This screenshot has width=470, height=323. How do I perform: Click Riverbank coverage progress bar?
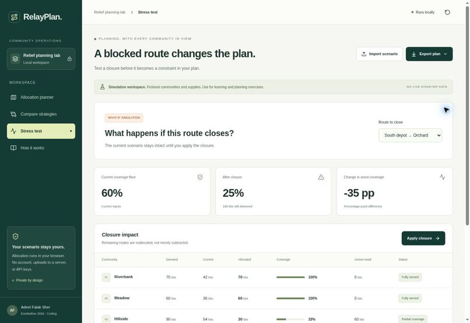tap(290, 278)
